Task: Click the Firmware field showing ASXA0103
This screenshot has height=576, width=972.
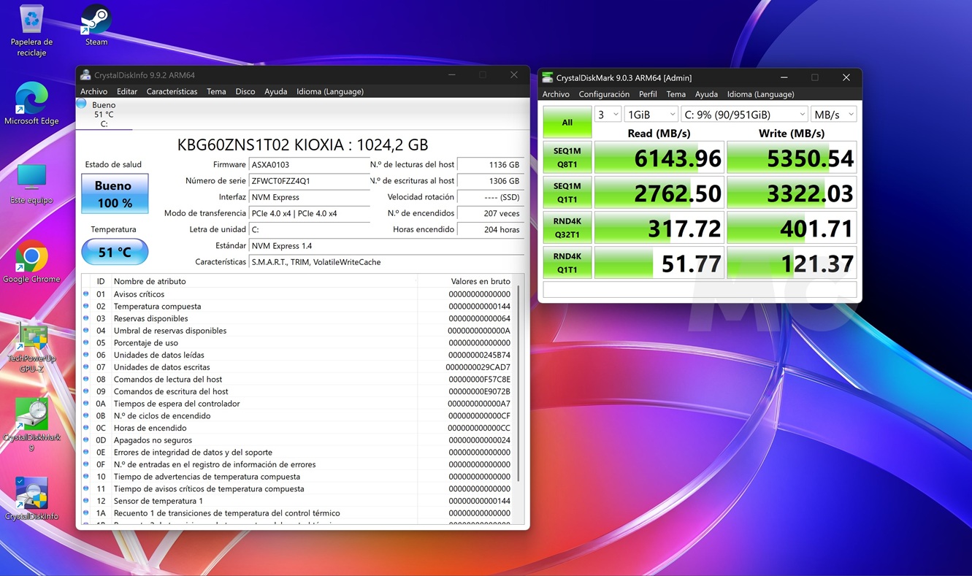Action: pos(309,165)
